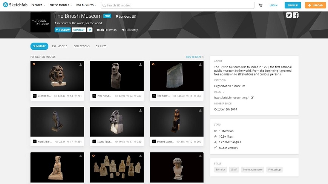Switch to the Models tab
328x184 pixels.
click(x=60, y=46)
